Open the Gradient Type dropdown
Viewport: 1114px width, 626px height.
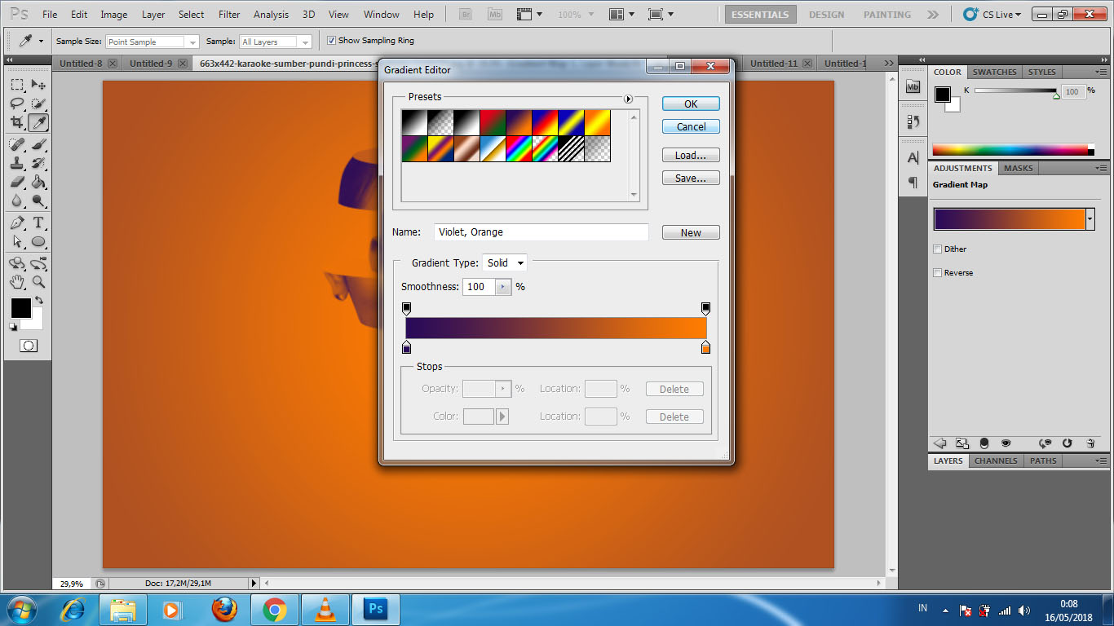pos(505,262)
